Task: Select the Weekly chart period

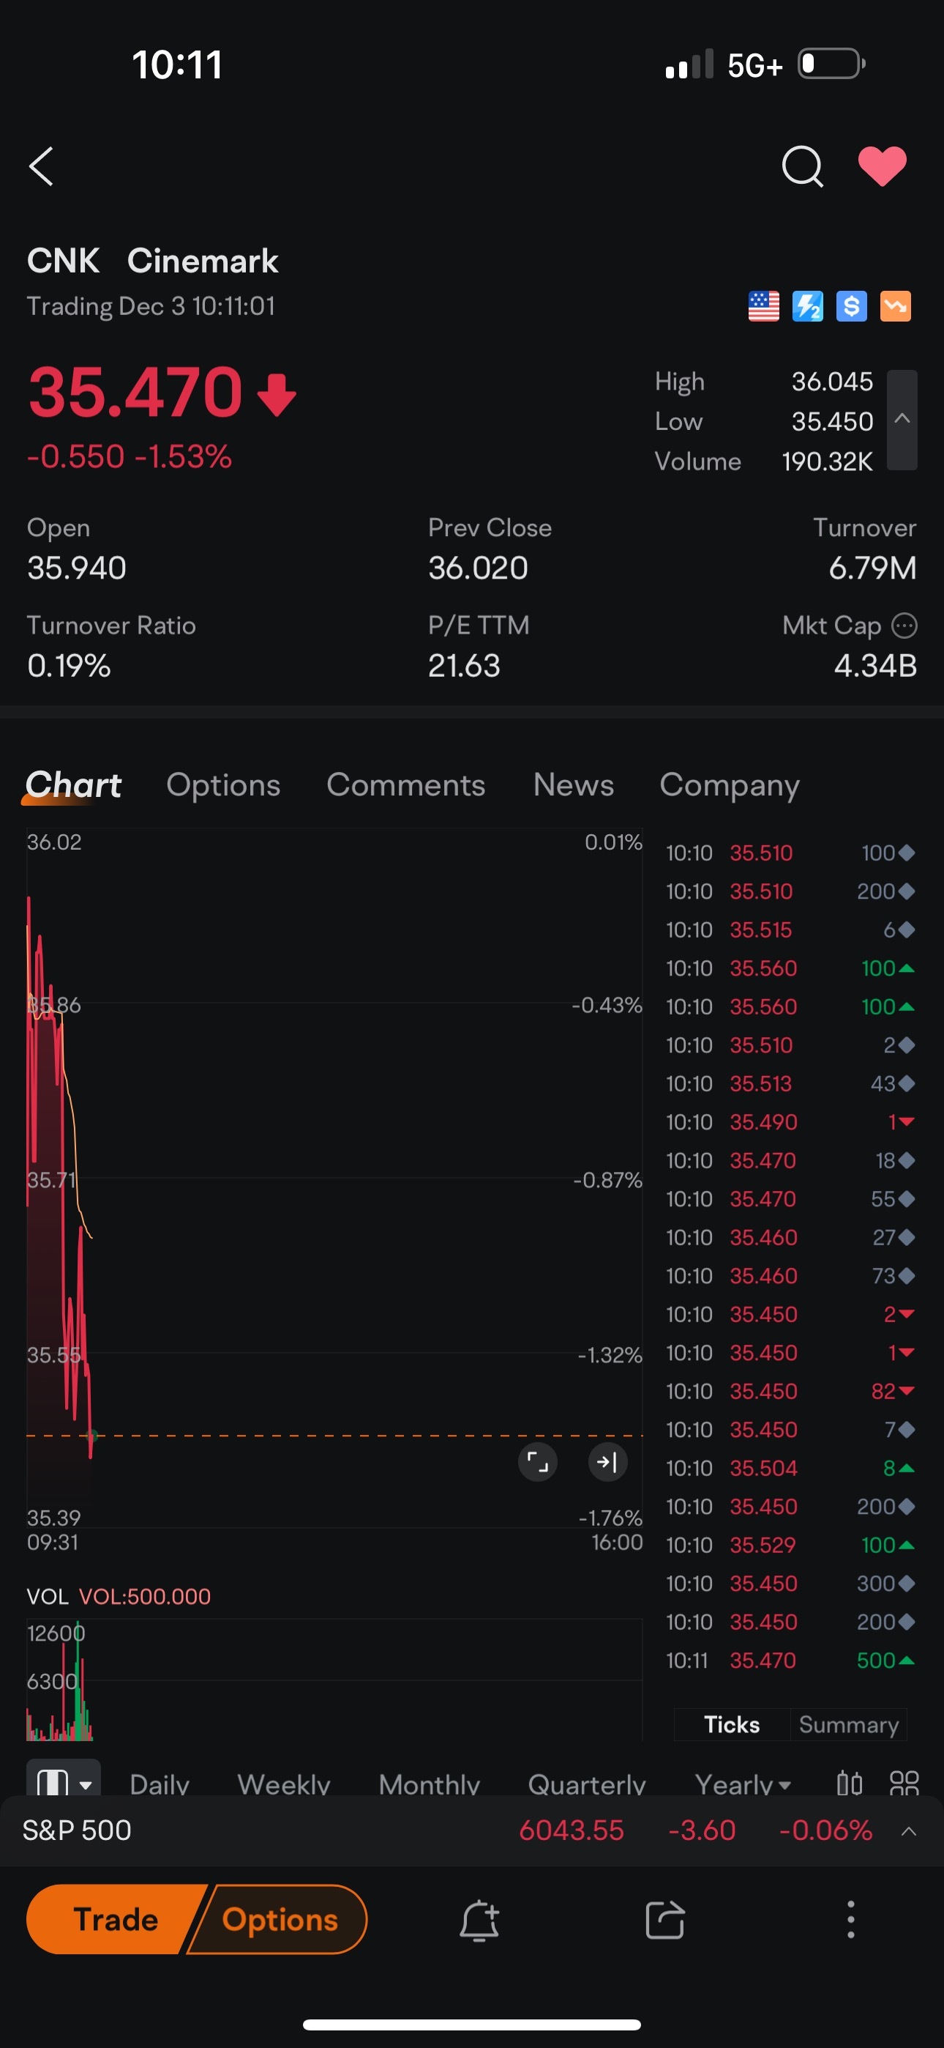Action: (x=284, y=1784)
